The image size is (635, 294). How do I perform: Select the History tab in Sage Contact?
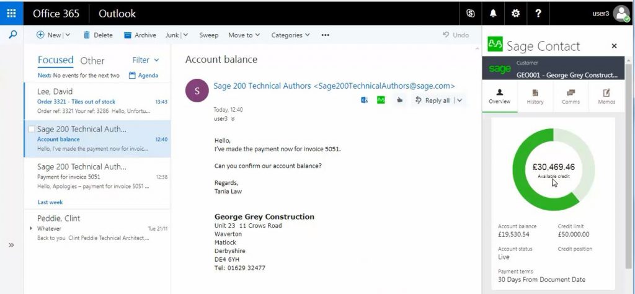coord(535,96)
